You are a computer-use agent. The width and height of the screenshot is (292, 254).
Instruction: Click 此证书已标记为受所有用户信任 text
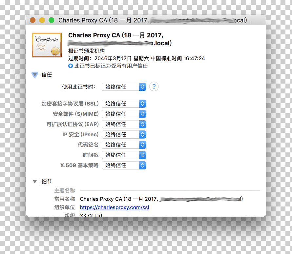111,66
